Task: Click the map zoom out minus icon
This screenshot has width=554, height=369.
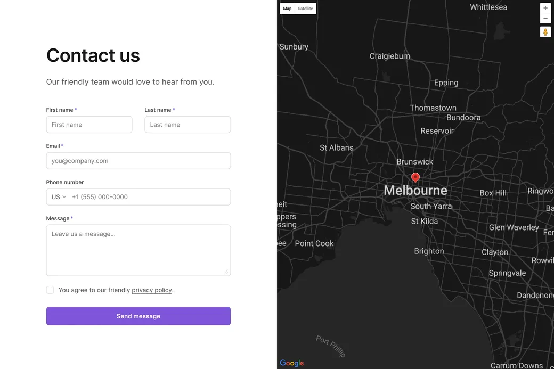Action: coord(545,19)
